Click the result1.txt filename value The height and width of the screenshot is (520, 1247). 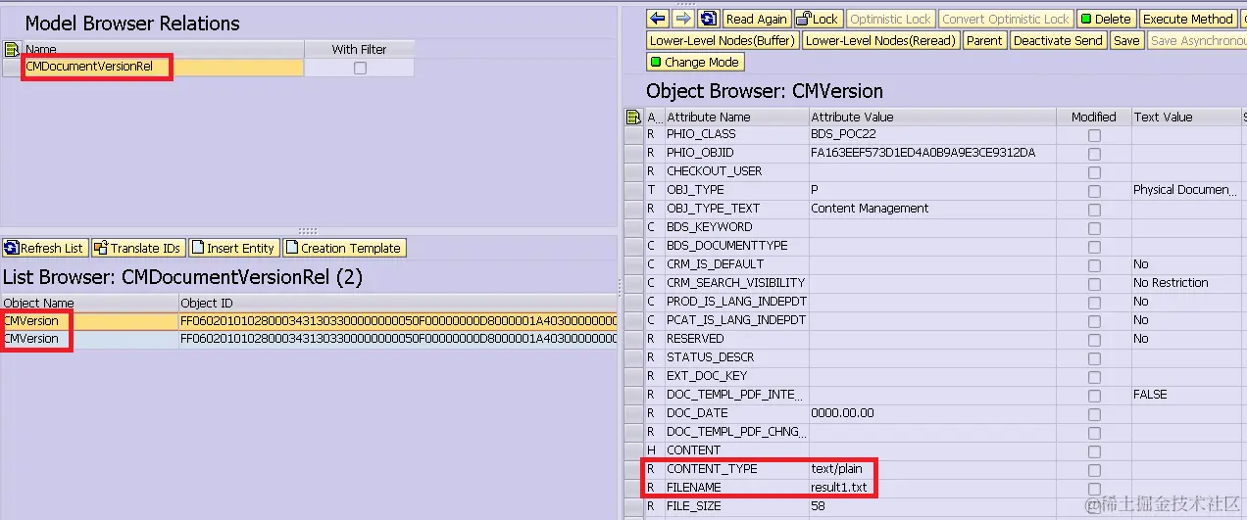(x=838, y=488)
